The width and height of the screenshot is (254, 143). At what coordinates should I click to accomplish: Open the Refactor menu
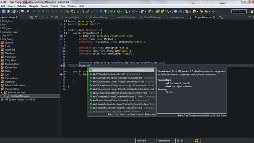tap(22, 6)
